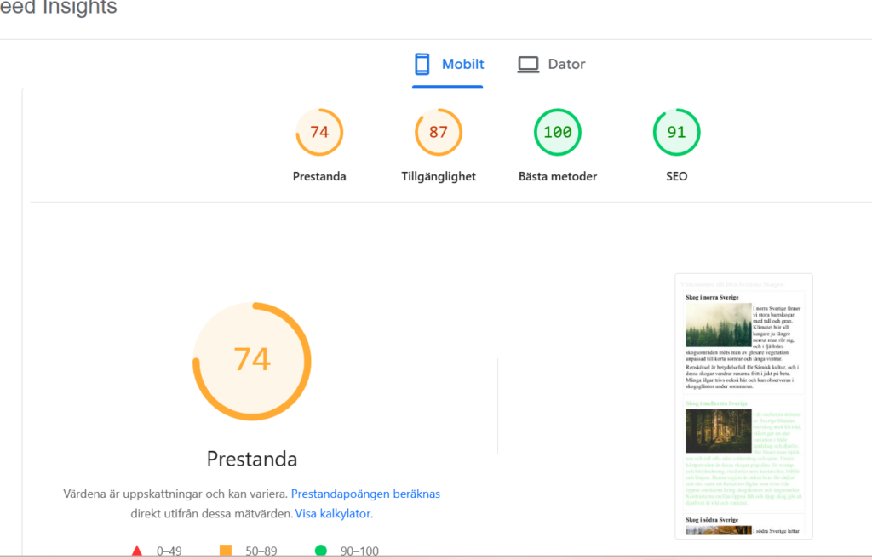Screen dimensions: 872x560
Task: Select the Mobilt tab label
Action: (x=462, y=65)
